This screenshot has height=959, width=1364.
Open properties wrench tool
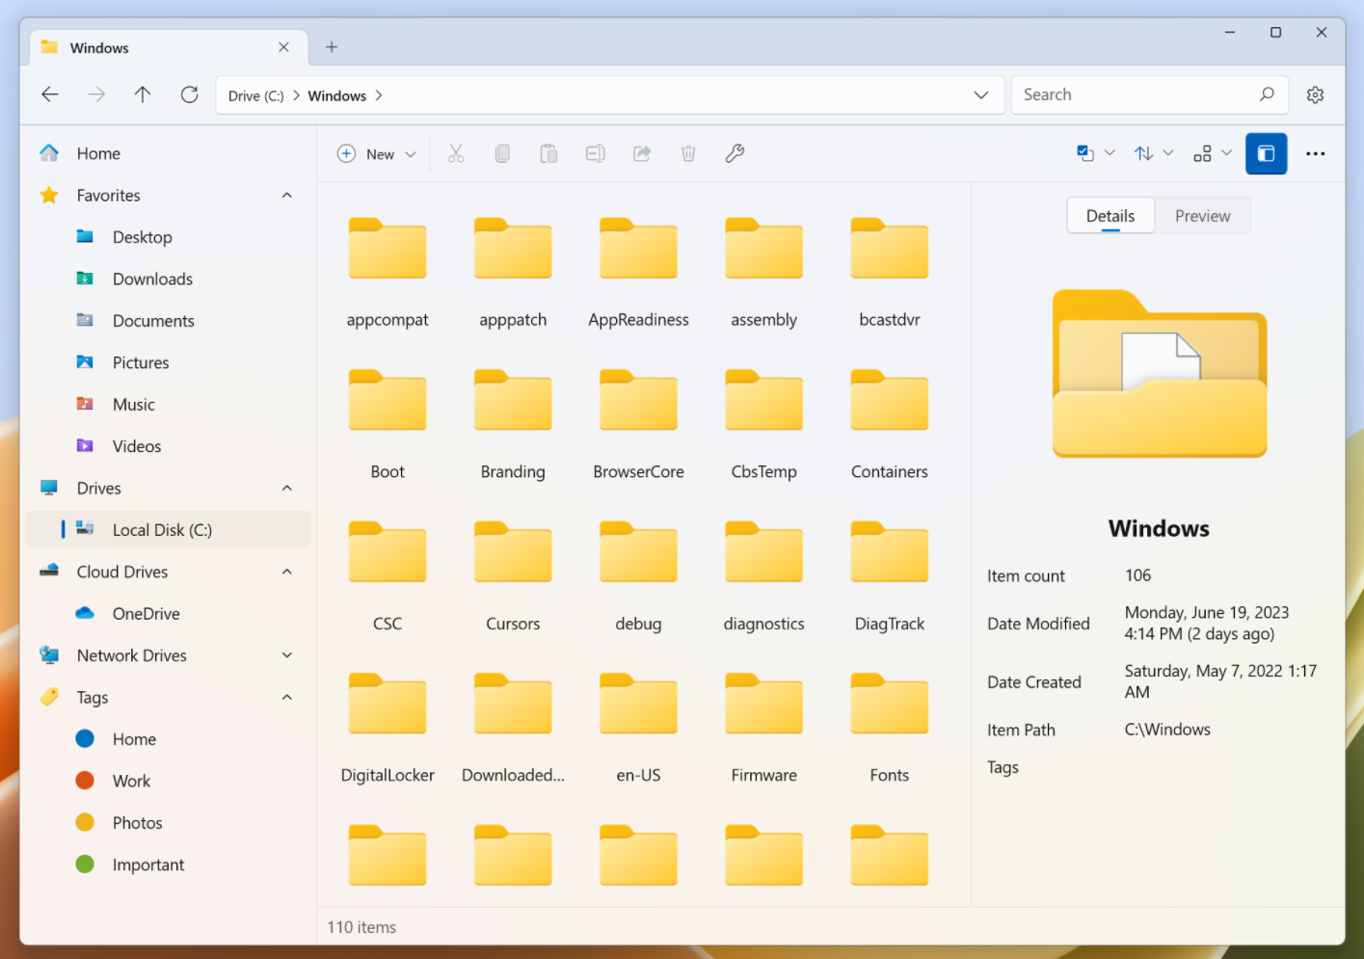point(735,153)
